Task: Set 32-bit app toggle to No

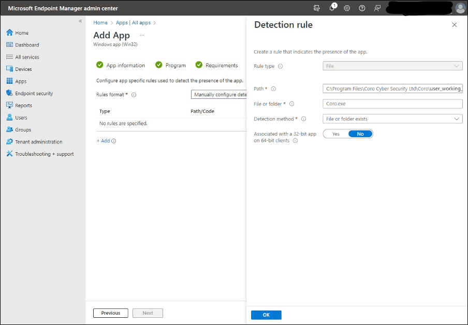Action: tap(360, 134)
